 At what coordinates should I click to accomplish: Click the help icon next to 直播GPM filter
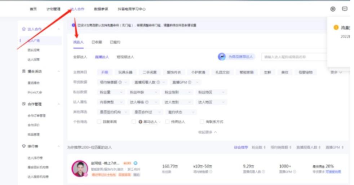click(x=190, y=82)
